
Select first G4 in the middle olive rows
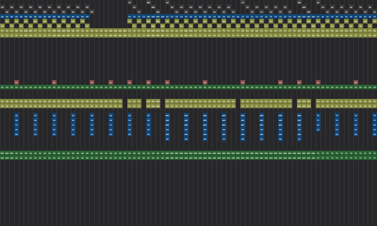(167, 101)
